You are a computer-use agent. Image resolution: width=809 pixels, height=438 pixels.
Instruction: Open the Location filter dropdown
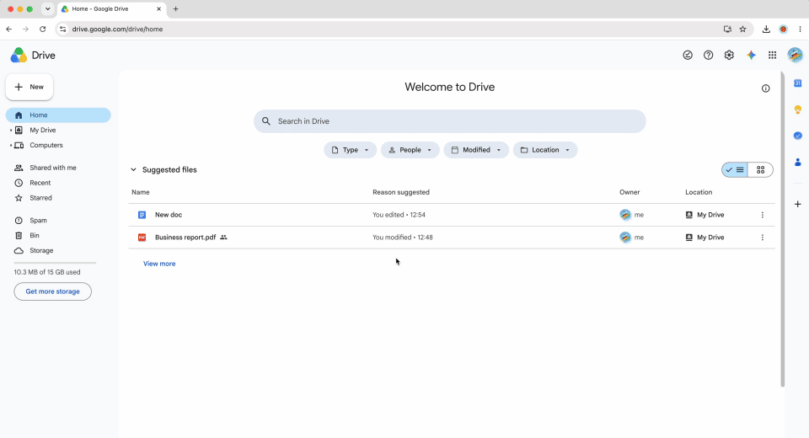(x=545, y=150)
